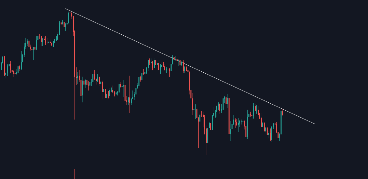Click the tall red candle after second peak

coord(189,81)
